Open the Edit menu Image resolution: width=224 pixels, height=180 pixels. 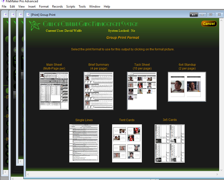12,7
